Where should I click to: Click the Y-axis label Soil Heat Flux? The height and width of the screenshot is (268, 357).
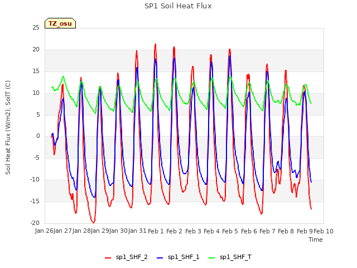tap(8, 128)
